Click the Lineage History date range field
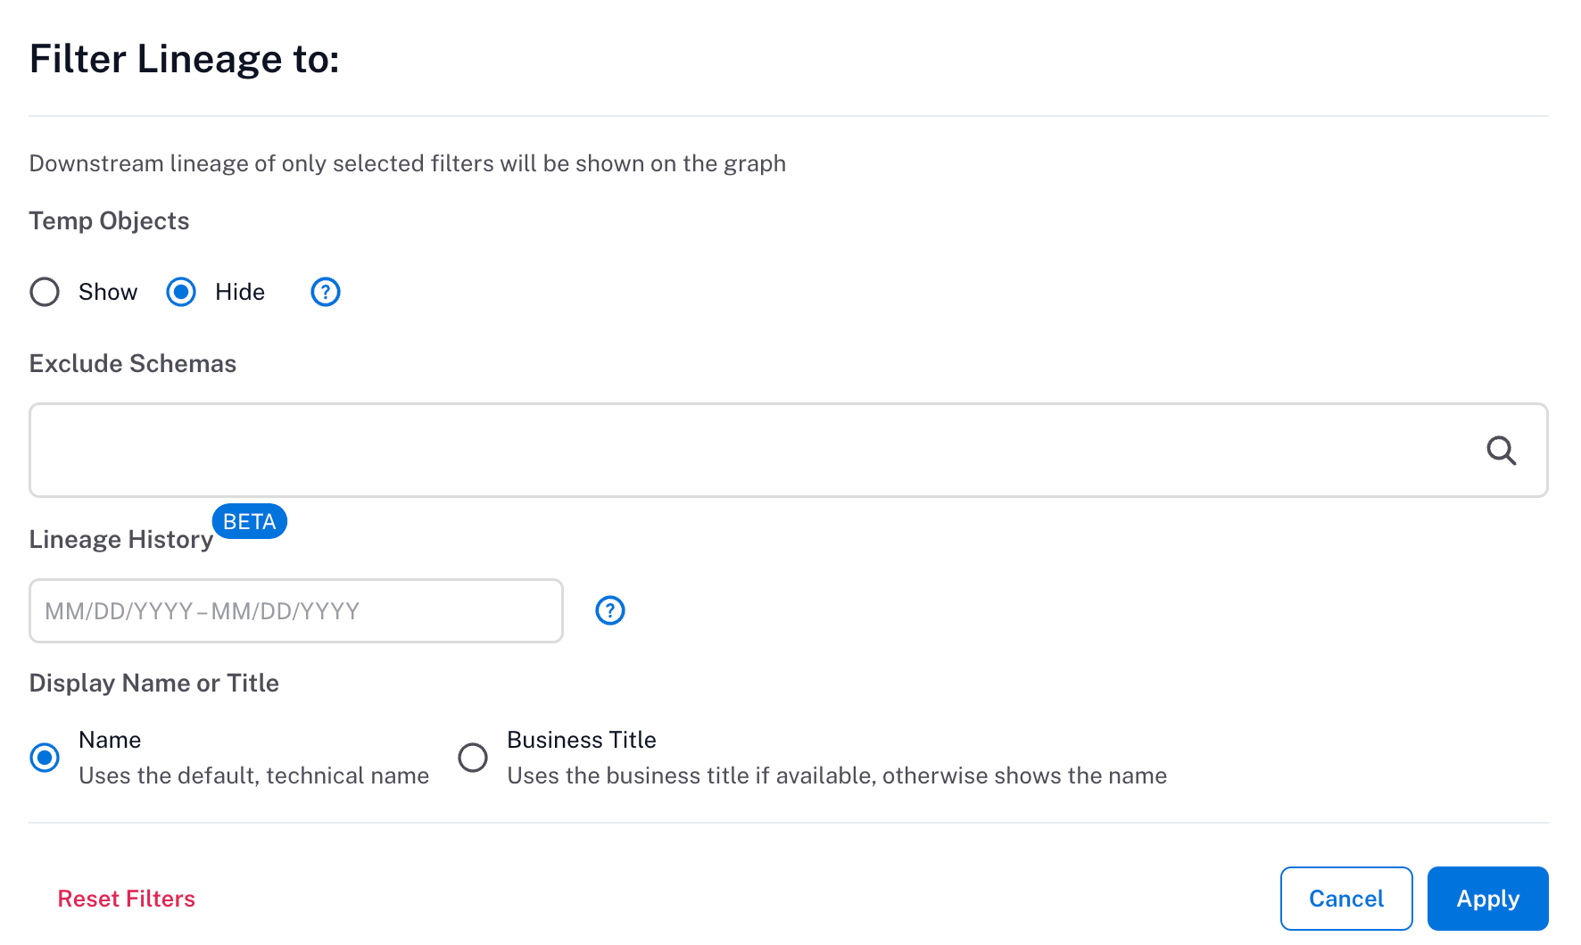This screenshot has width=1581, height=945. tap(296, 611)
